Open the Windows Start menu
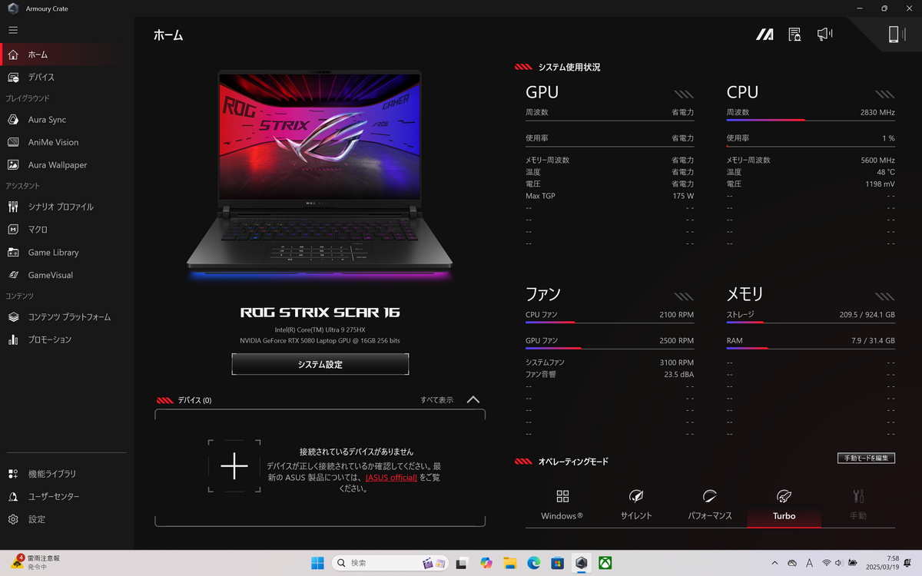The width and height of the screenshot is (922, 576). pos(317,563)
